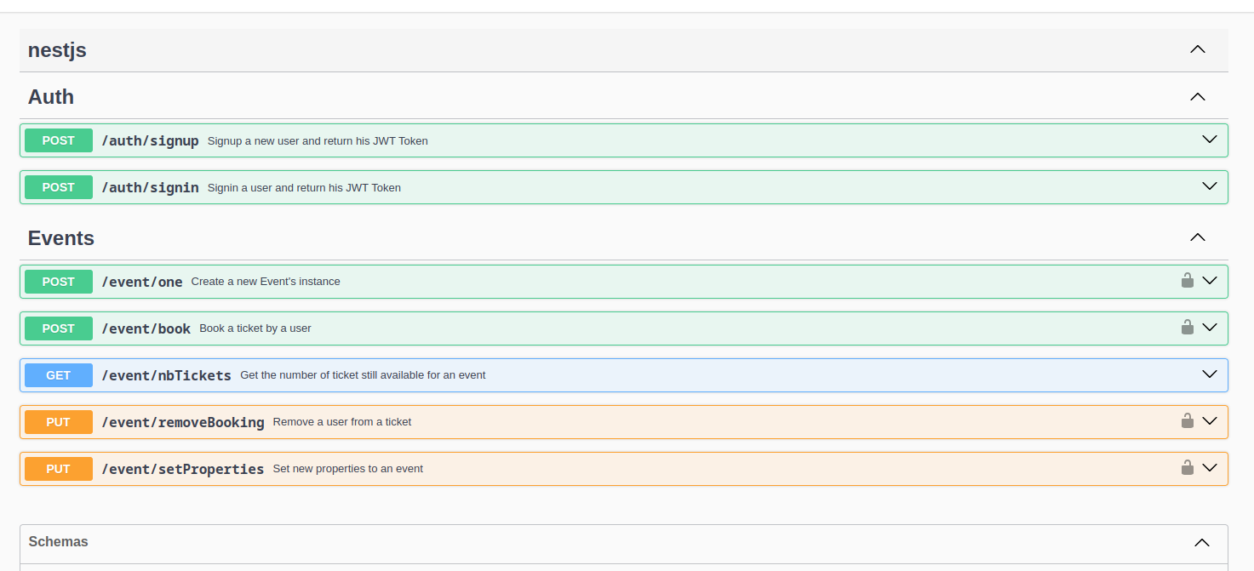
Task: Expand the /event/one chevron arrow
Action: click(x=1209, y=281)
